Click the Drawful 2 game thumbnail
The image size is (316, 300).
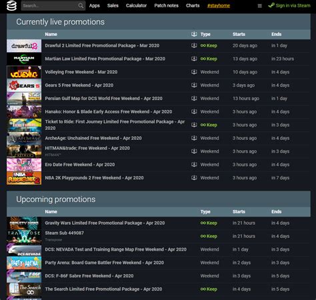tap(24, 46)
